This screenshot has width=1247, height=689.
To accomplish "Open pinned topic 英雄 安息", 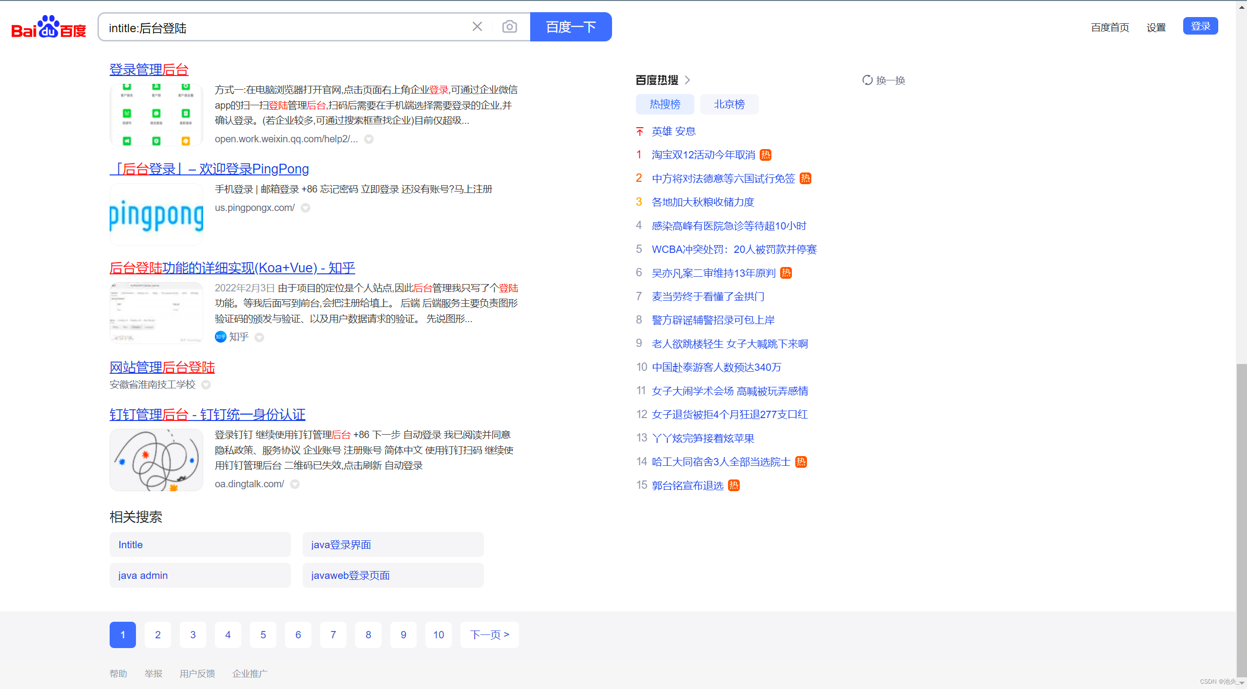I will [x=674, y=131].
